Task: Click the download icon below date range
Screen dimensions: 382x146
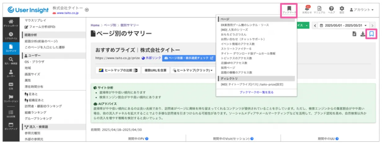Action: 362,34
